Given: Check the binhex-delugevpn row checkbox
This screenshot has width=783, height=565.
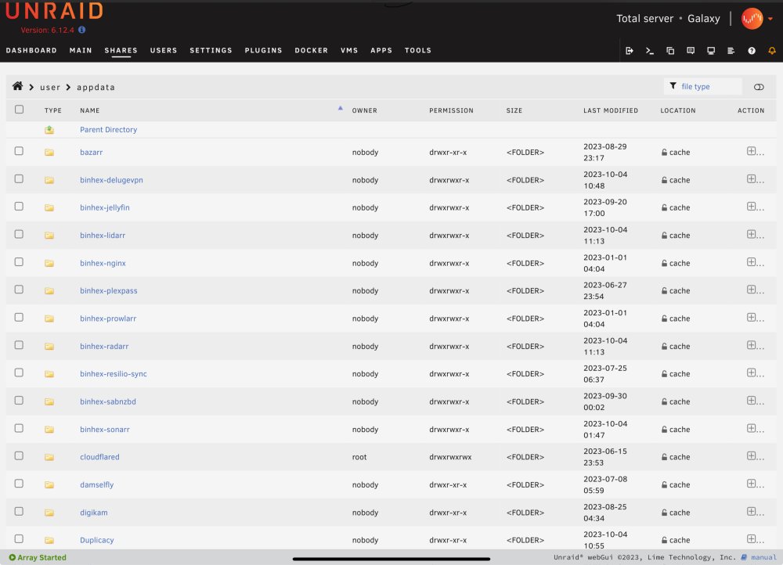Looking at the screenshot, I should tap(19, 178).
